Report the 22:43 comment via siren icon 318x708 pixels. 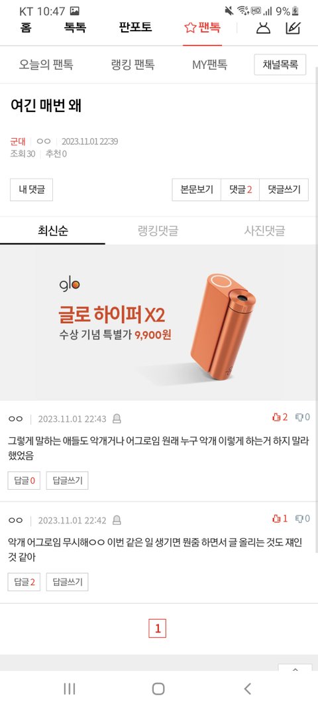tap(117, 419)
